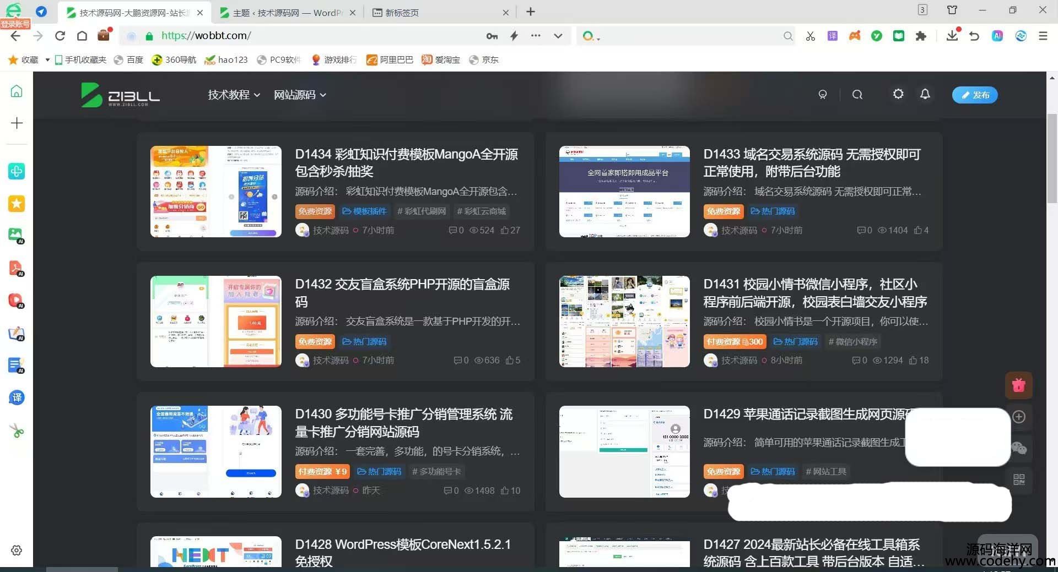Screen dimensions: 1058x572
Task: Click the undo arrow in browser toolbar
Action: pos(974,36)
